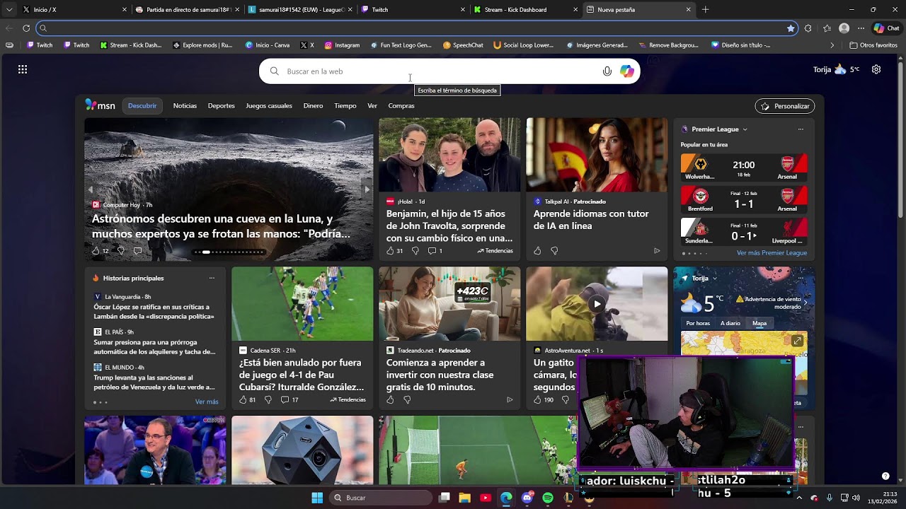This screenshot has height=509, width=906.
Task: Expand the Premier League league dropdown
Action: point(745,129)
